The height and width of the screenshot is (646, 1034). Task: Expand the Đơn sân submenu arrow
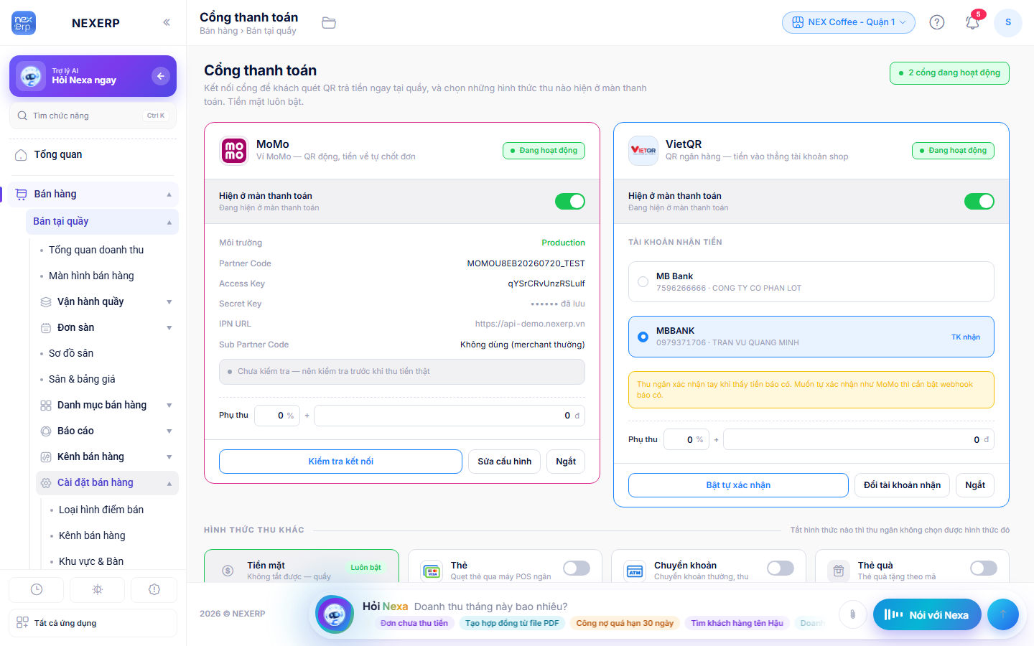(169, 328)
